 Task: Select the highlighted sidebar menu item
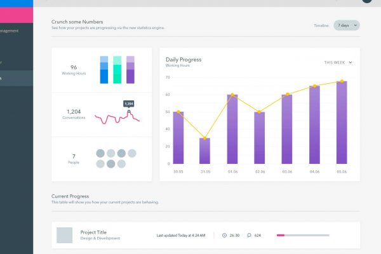pos(17,78)
